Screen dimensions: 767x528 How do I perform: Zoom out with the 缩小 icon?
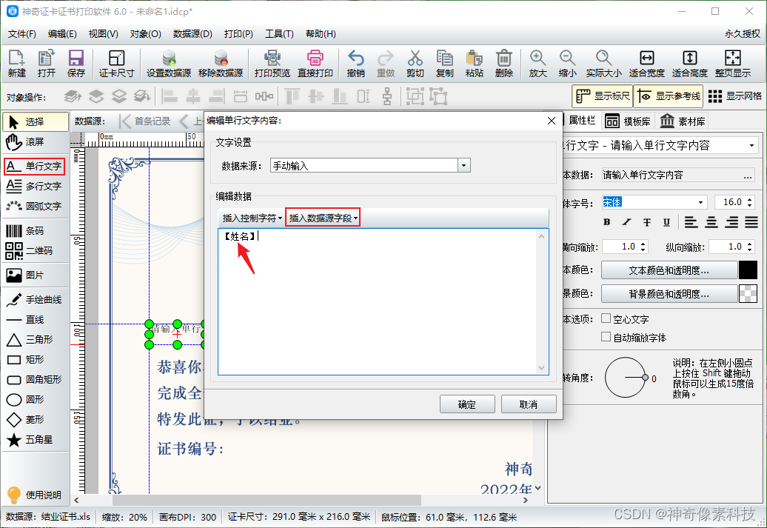(567, 64)
